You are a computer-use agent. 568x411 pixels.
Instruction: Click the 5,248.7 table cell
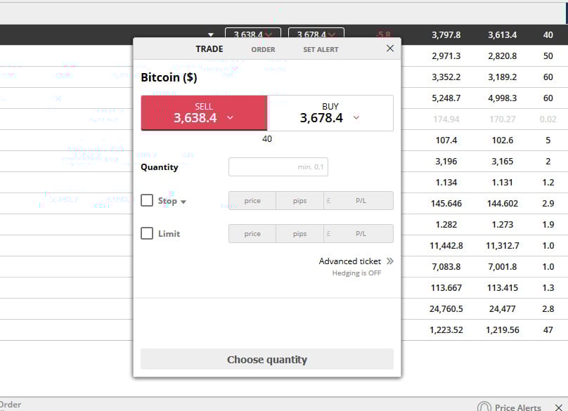[446, 98]
